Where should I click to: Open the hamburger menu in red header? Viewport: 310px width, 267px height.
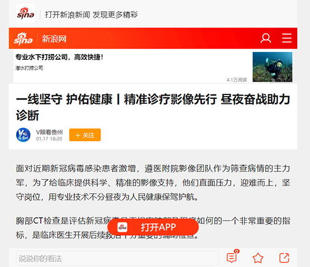click(x=287, y=38)
